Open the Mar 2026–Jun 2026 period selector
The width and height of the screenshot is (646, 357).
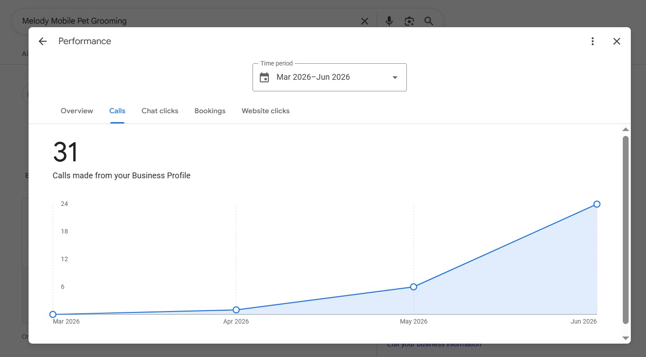(330, 78)
